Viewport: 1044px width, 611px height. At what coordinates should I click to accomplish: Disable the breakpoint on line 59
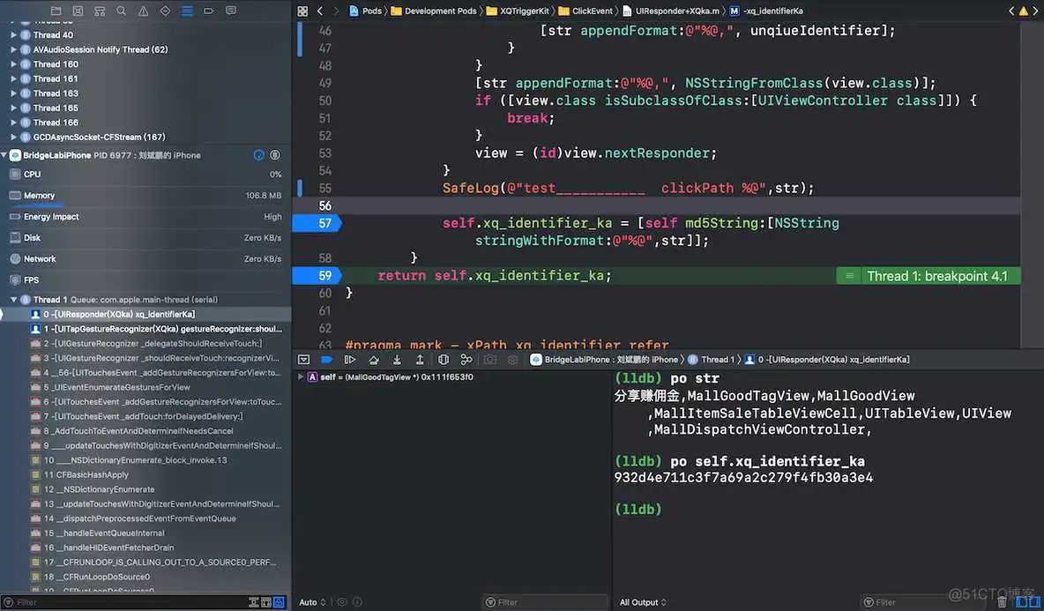click(x=315, y=276)
